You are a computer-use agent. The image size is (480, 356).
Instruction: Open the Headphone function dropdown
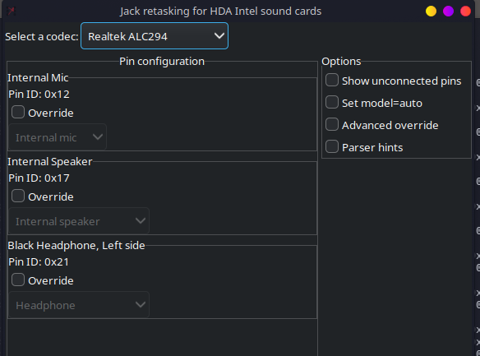click(79, 305)
